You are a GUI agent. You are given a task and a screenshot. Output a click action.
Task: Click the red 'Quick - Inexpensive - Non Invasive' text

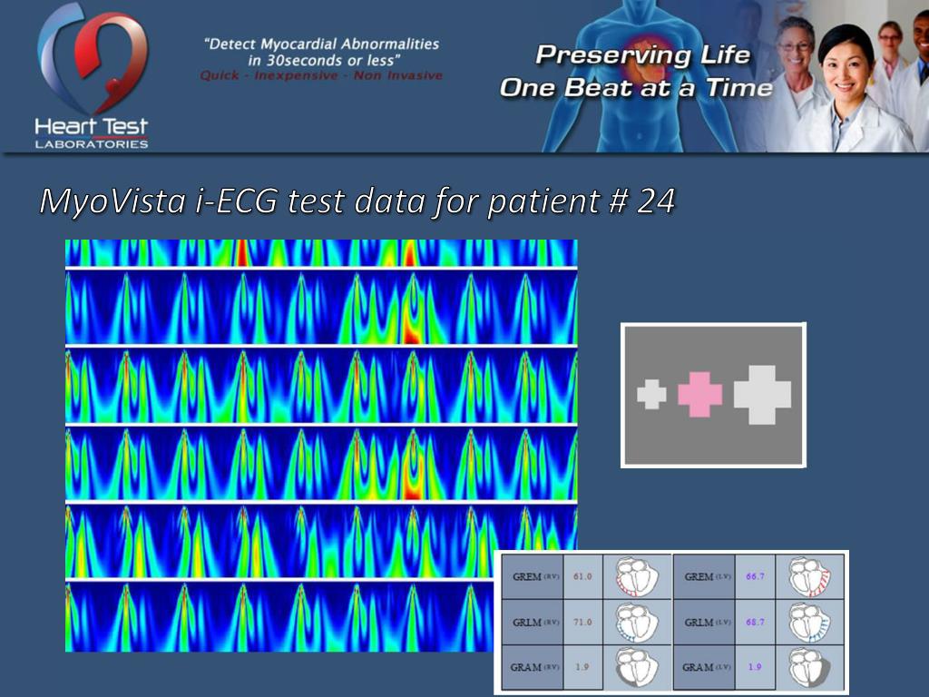tap(322, 75)
